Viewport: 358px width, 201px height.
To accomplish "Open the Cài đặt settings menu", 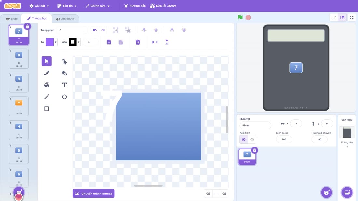I will [x=39, y=6].
